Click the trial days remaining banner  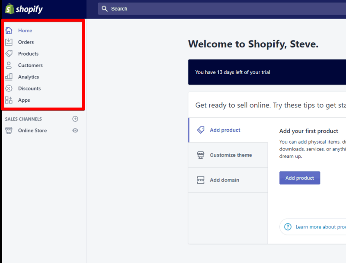(x=267, y=72)
